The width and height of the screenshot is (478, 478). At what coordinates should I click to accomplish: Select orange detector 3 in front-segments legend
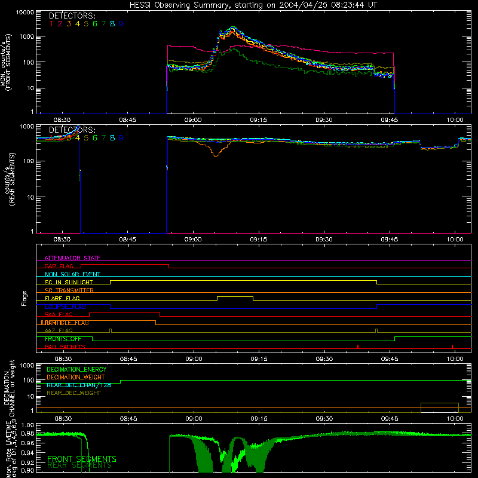click(x=69, y=24)
